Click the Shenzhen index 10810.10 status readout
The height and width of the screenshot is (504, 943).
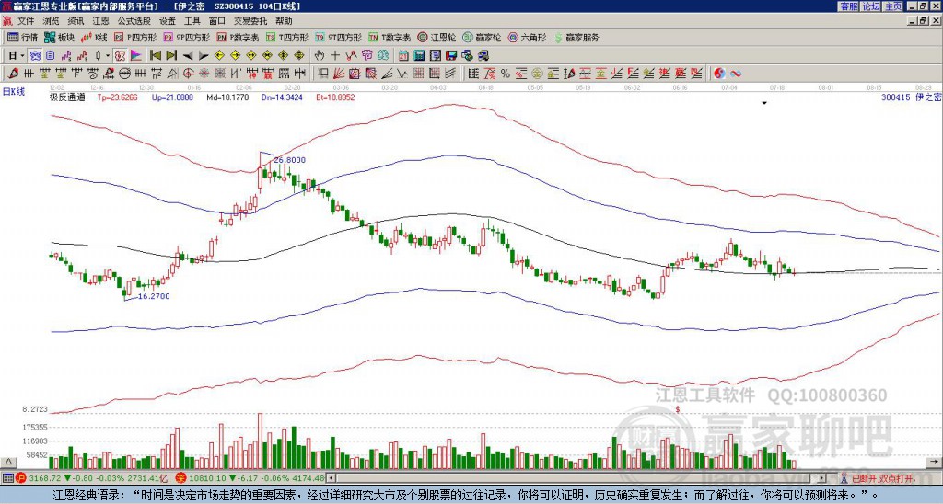[x=250, y=478]
